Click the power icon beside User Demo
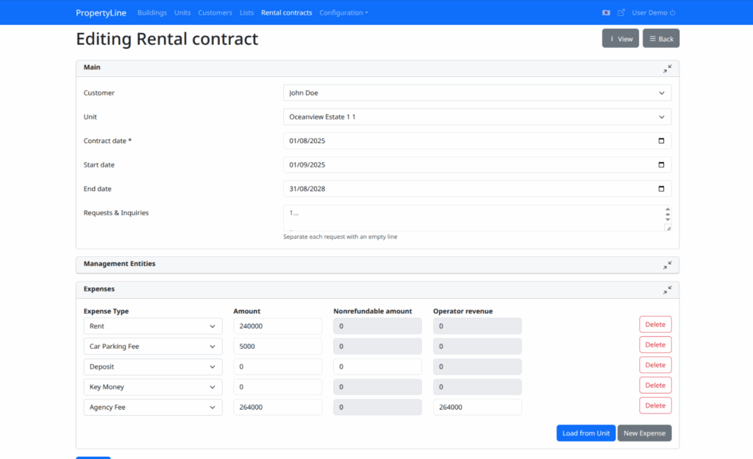Screen dimensions: 753x459 tap(673, 12)
